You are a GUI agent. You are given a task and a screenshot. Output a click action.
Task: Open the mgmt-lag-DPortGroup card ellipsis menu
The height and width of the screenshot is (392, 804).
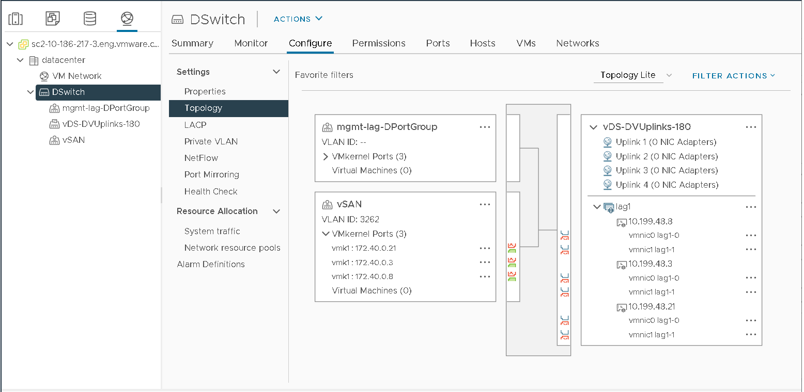click(485, 127)
